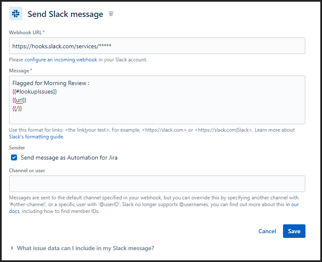Click the Flagged for Morning Review line
Image resolution: width=322 pixels, height=262 pixels.
tap(51, 83)
